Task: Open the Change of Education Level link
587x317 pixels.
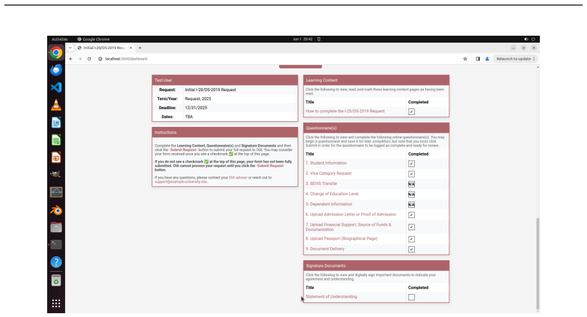Action: (331, 194)
